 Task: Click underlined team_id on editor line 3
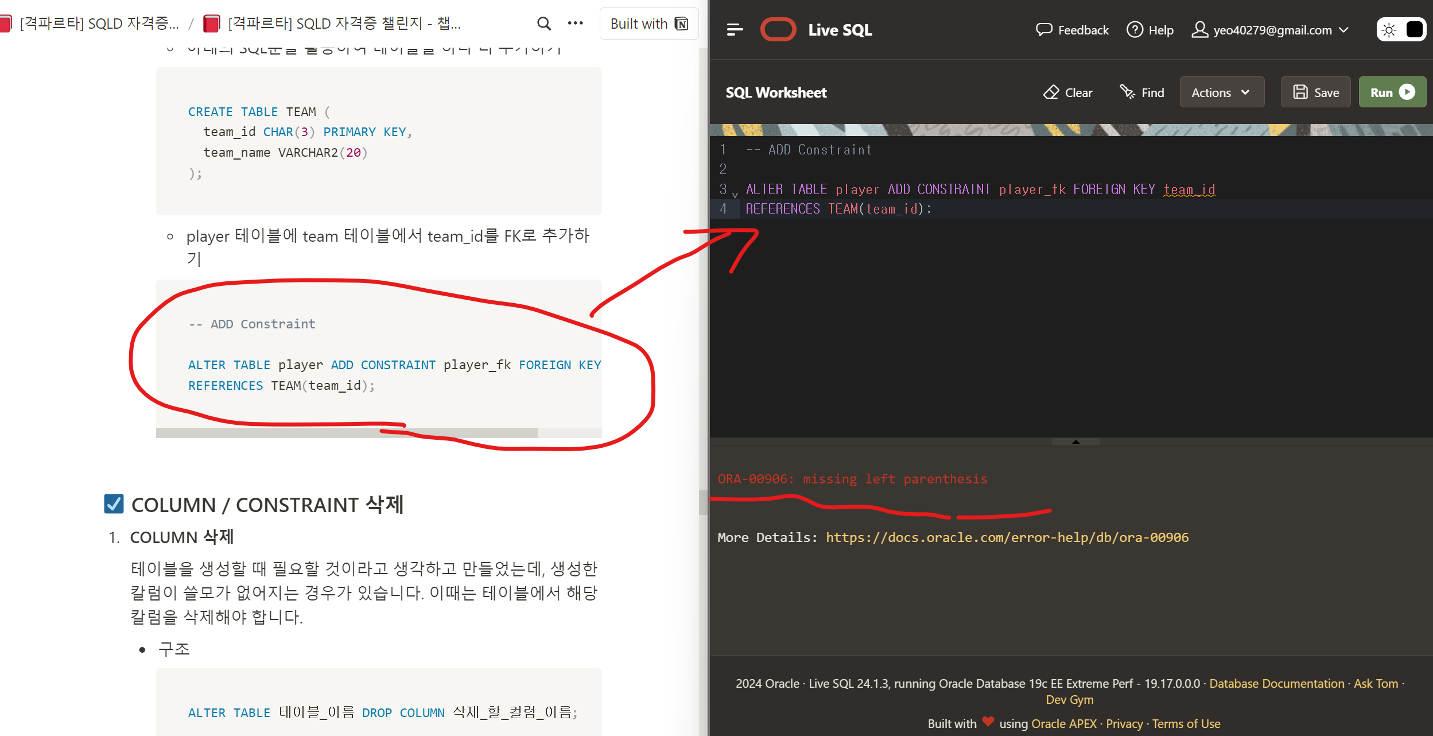pyautogui.click(x=1189, y=189)
